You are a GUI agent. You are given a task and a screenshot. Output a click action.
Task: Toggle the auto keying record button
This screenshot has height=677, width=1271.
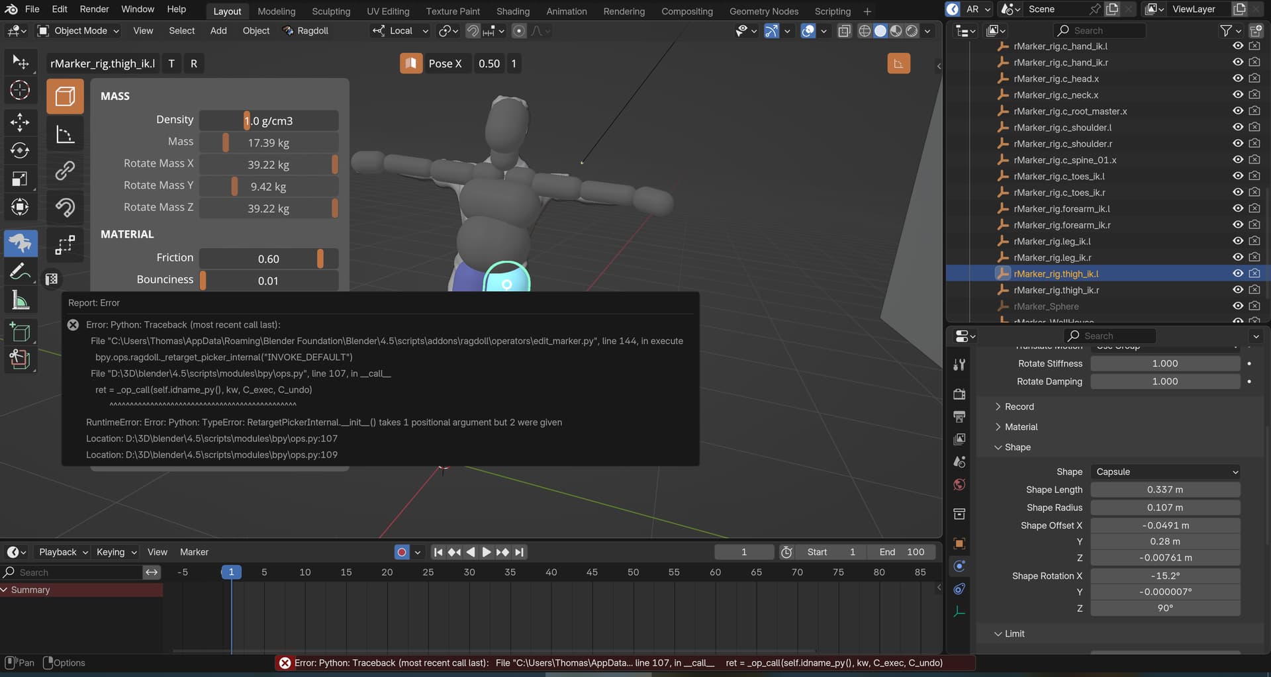401,552
